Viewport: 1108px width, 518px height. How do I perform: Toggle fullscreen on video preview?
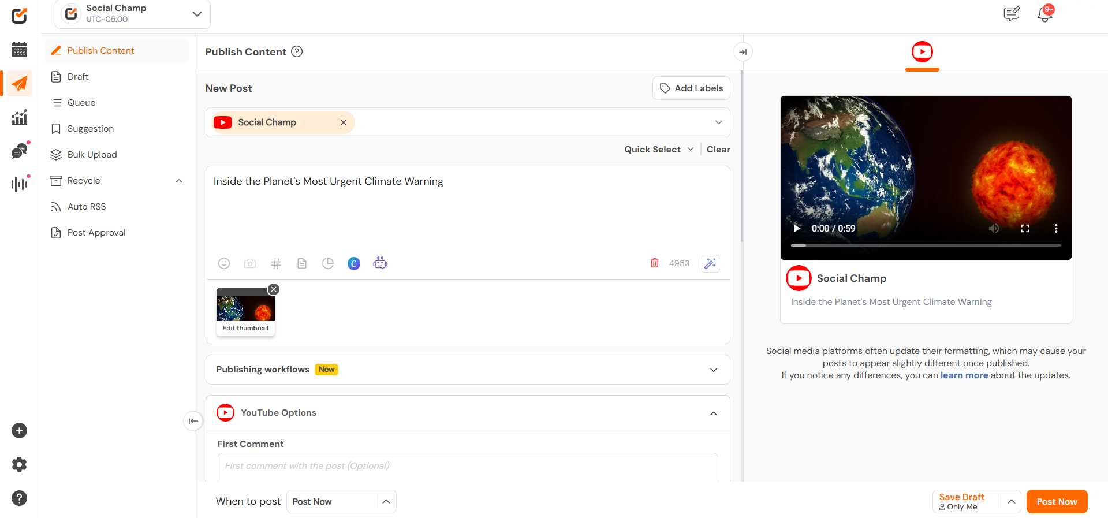[x=1025, y=229]
